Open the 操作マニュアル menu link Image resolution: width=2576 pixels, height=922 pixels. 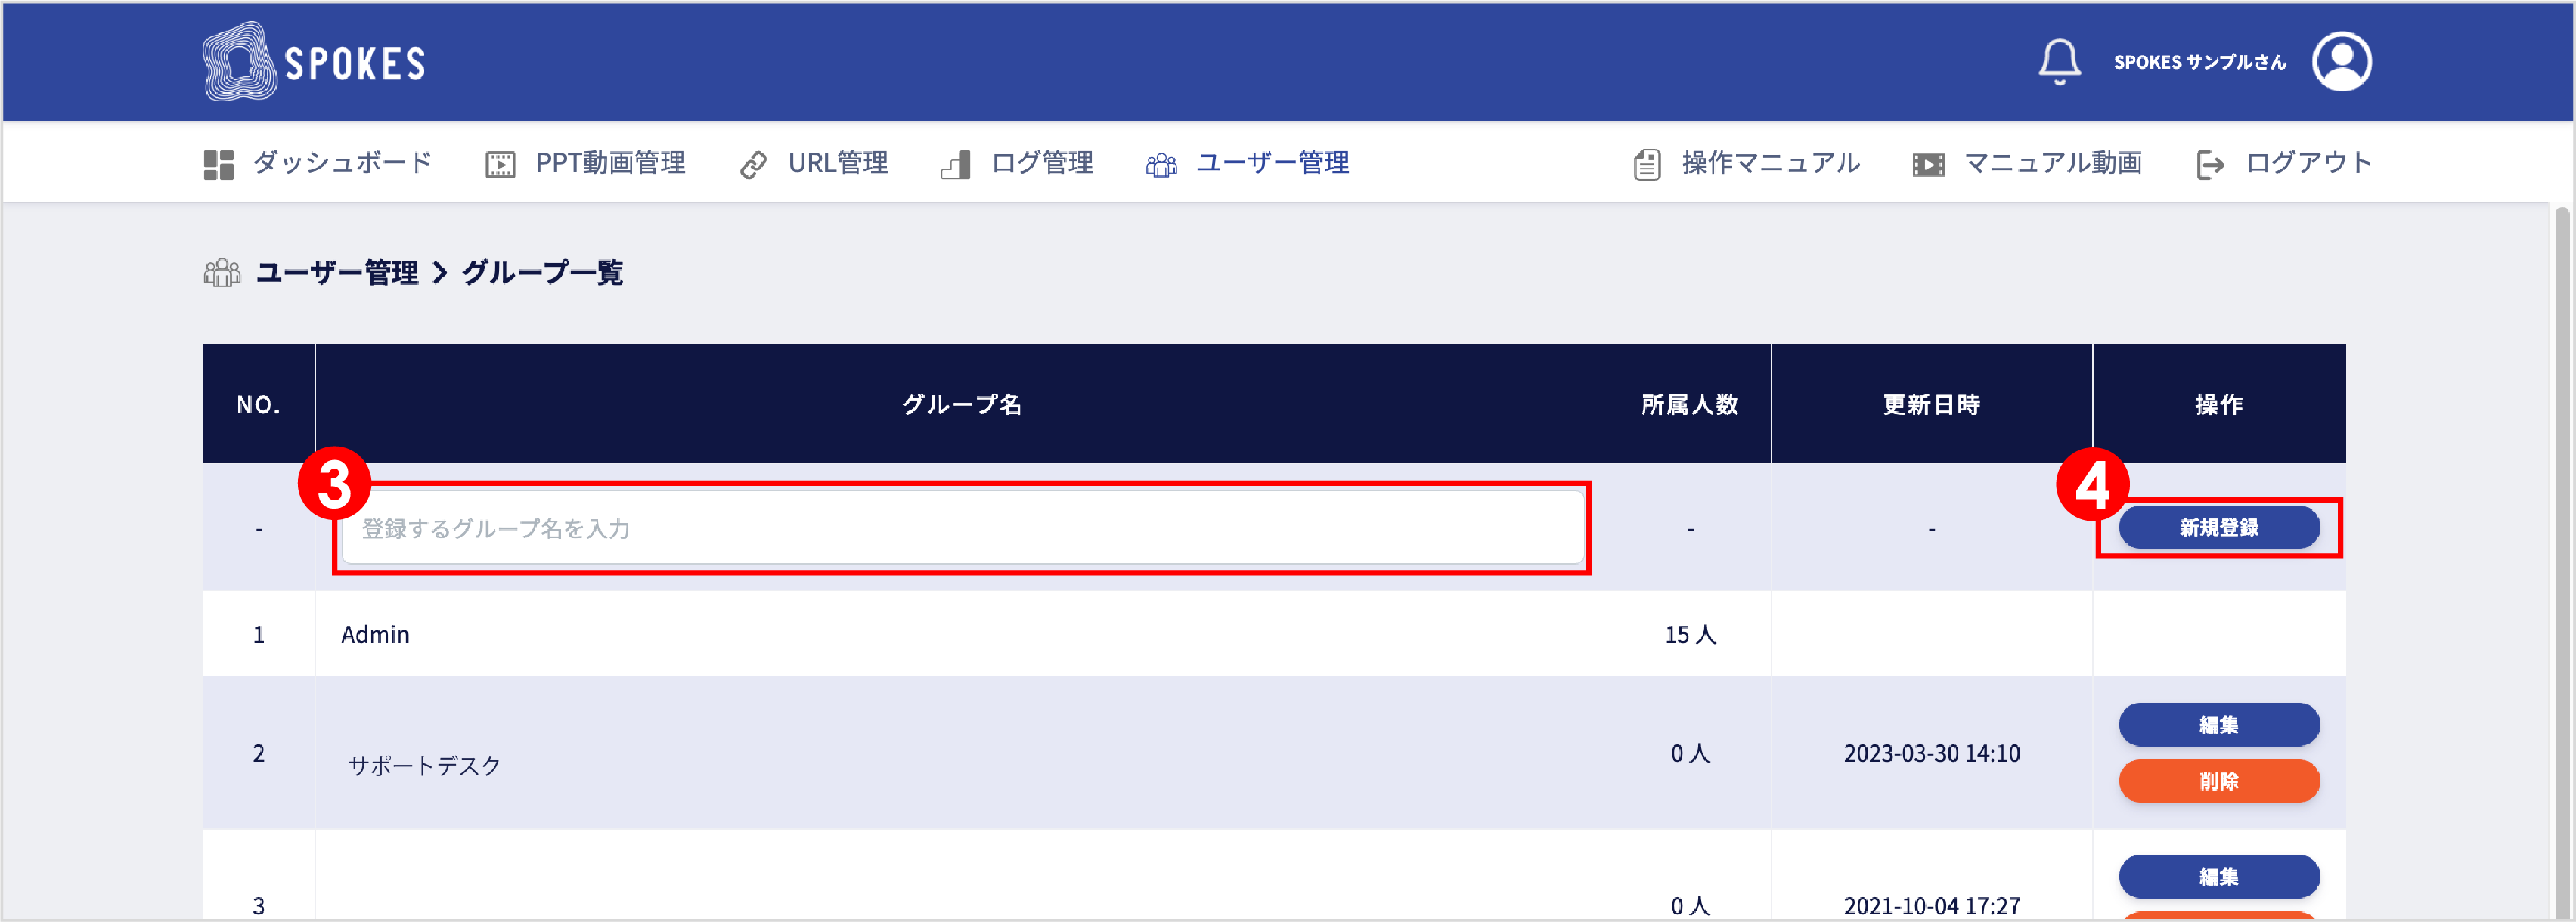1770,162
